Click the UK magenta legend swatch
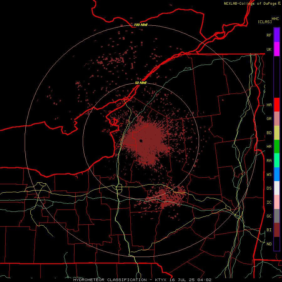 [x=277, y=49]
